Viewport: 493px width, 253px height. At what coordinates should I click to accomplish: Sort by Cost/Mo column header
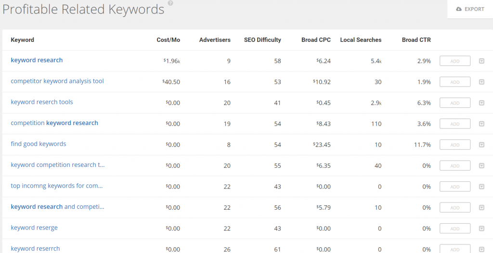click(168, 40)
